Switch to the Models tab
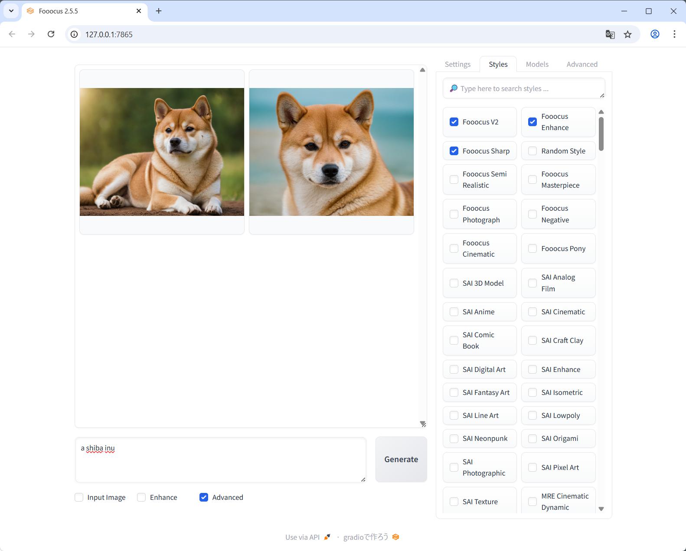This screenshot has width=686, height=551. [x=537, y=64]
